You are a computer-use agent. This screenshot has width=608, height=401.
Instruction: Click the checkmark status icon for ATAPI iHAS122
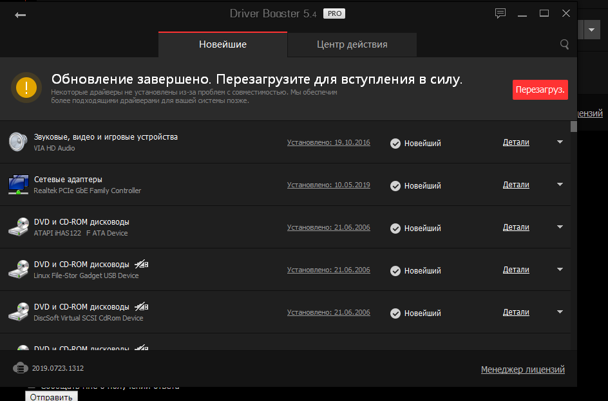coord(395,228)
